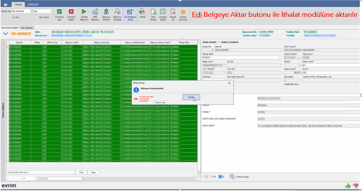Click the horizontal scrollbar left arrow

point(36,179)
